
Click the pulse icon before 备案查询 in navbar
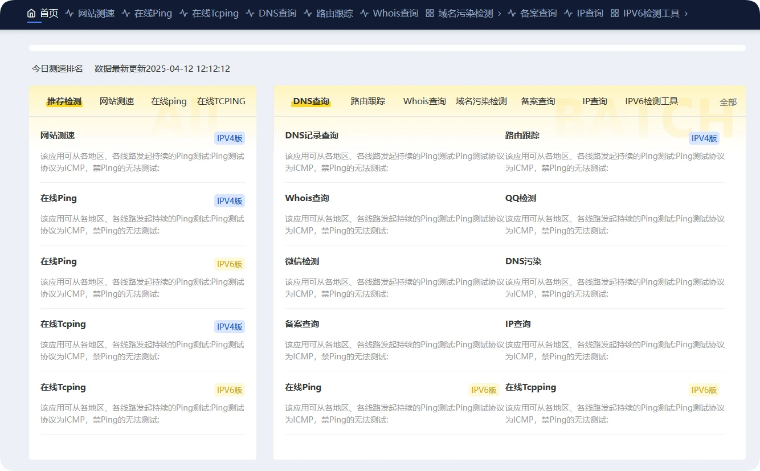pos(512,13)
